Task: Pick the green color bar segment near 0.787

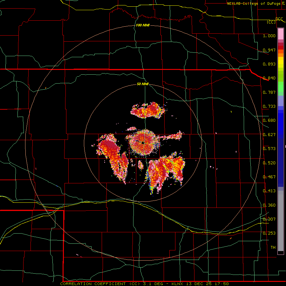Action: (x=281, y=88)
